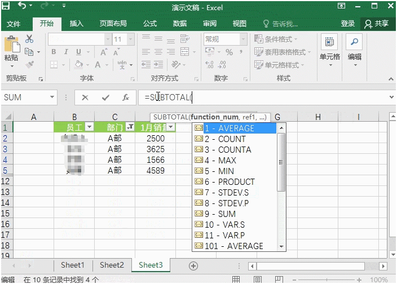Click the Copy icon in clipboard group
The height and width of the screenshot is (284, 397).
pos(29,52)
